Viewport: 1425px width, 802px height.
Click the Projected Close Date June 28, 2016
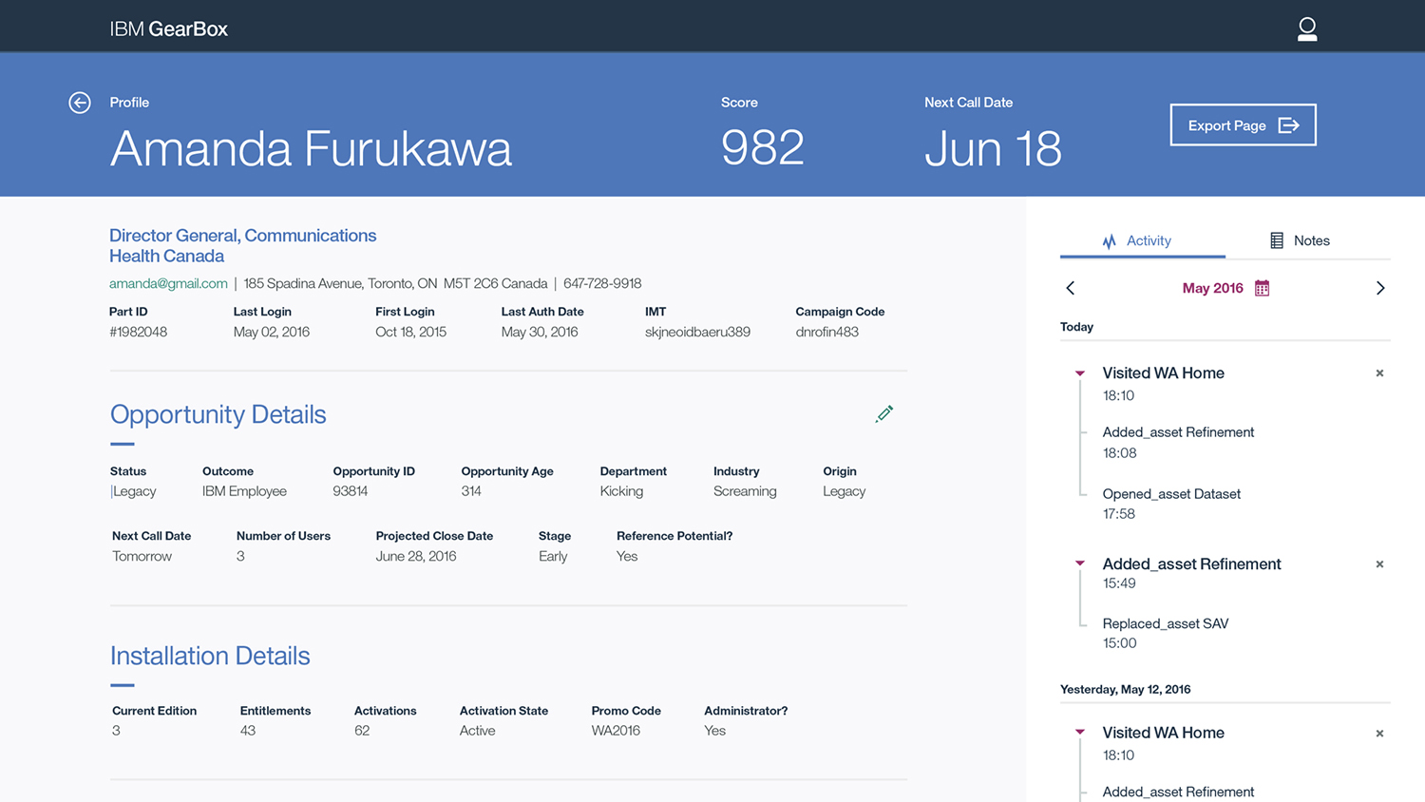click(416, 556)
